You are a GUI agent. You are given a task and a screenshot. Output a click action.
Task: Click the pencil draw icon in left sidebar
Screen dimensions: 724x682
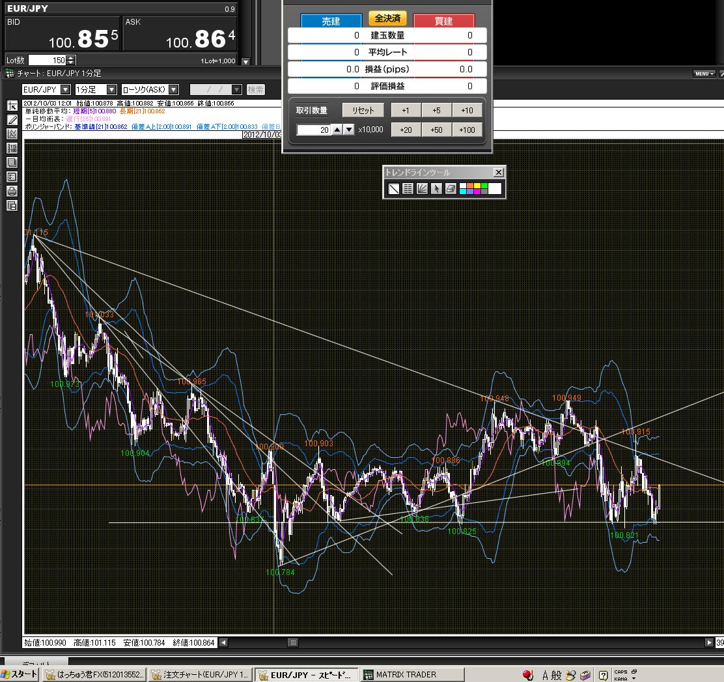click(12, 119)
